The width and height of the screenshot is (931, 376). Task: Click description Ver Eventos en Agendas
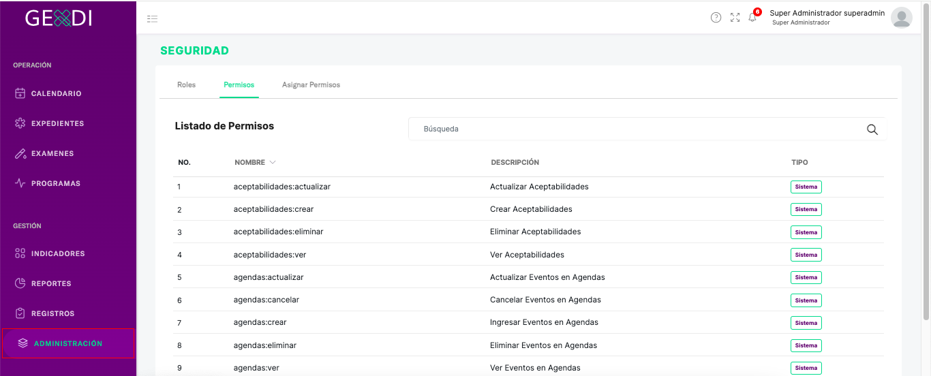tap(535, 368)
